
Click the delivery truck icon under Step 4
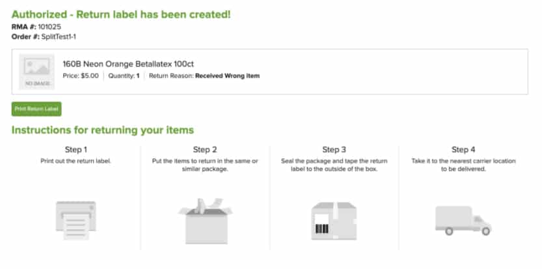[463, 221]
